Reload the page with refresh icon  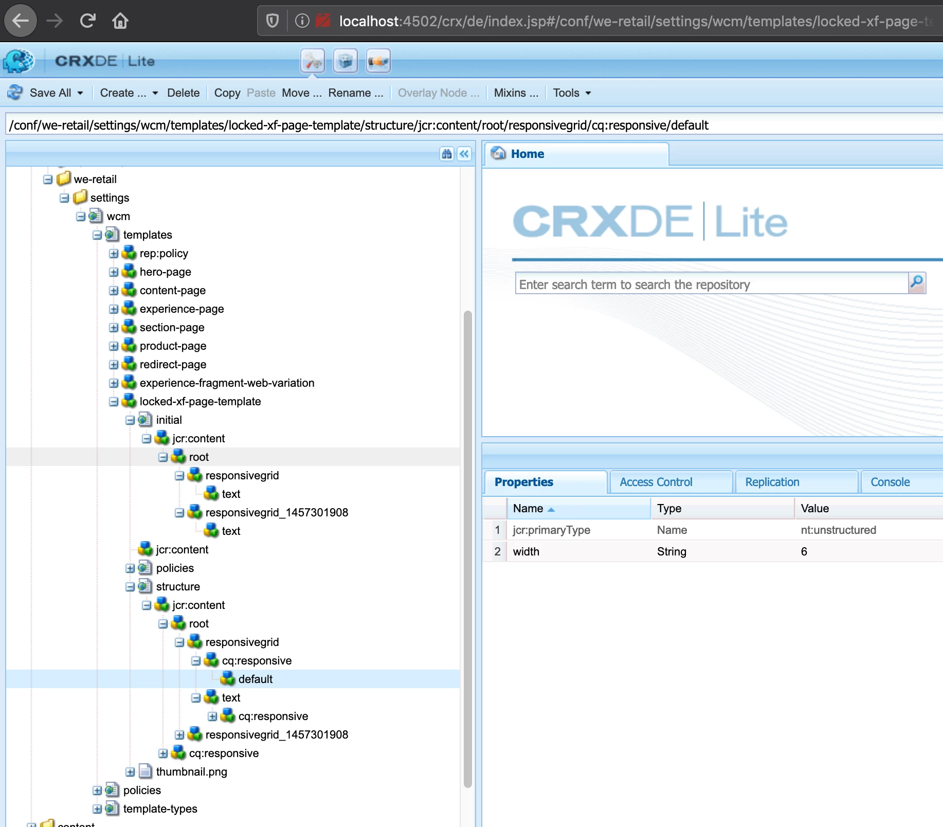(x=88, y=21)
